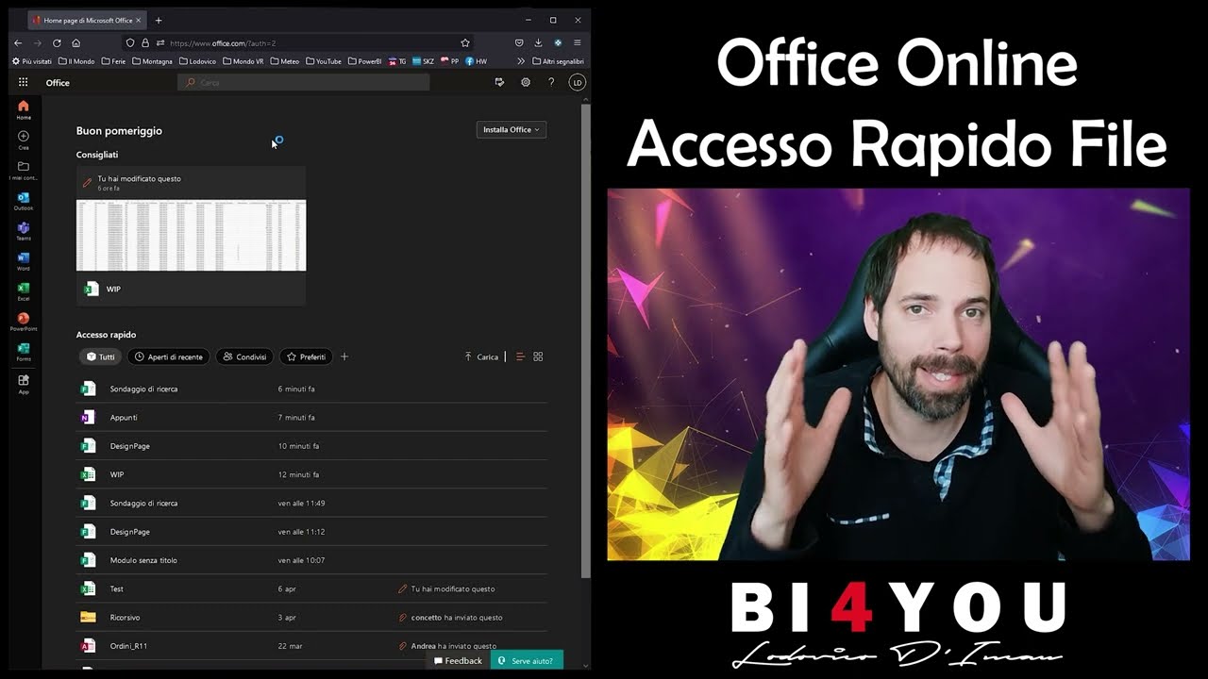Open the Più visitati bookmark
Screen dimensions: 1208x679
tap(32, 61)
